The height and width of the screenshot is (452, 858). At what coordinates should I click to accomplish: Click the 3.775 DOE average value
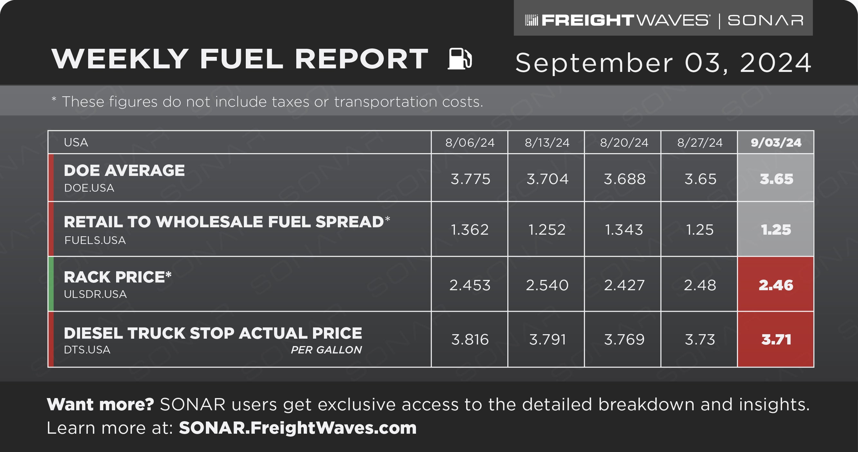470,179
